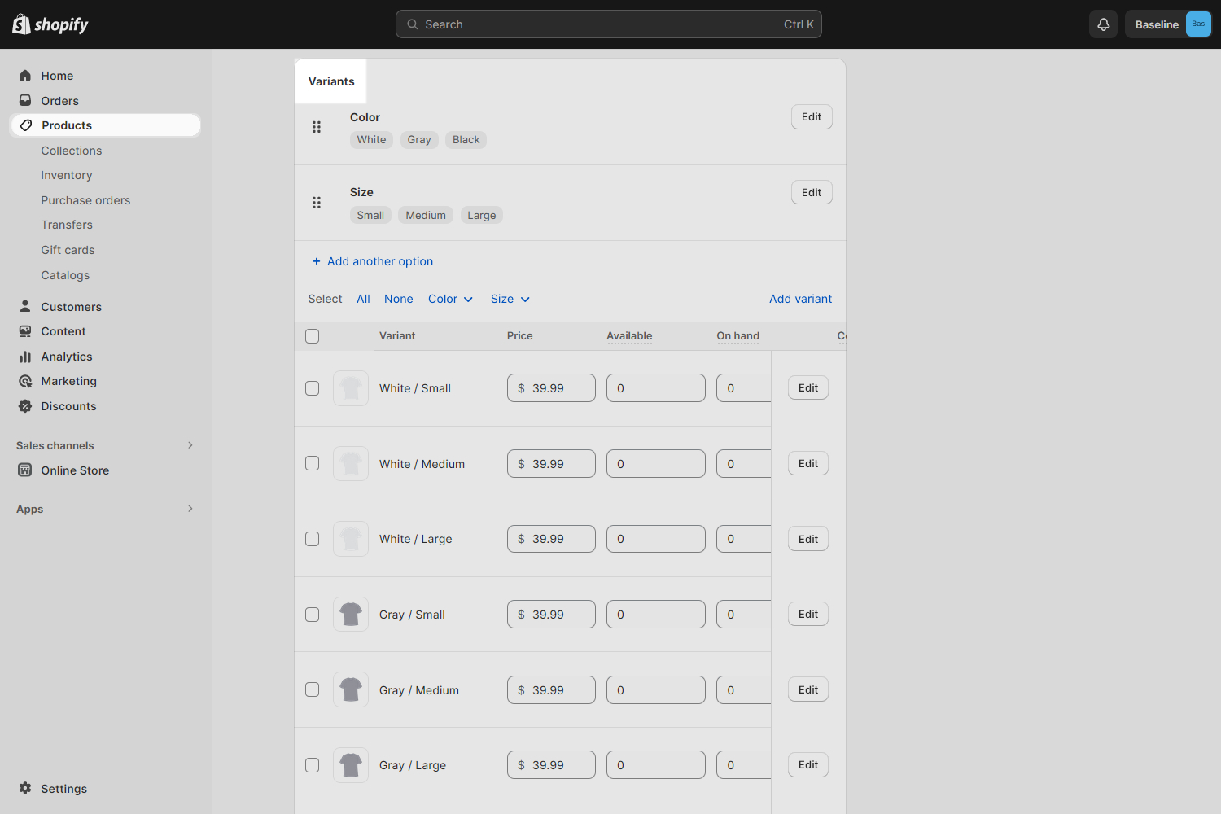1221x814 pixels.
Task: Open Discounts via its sidebar icon
Action: 25,405
